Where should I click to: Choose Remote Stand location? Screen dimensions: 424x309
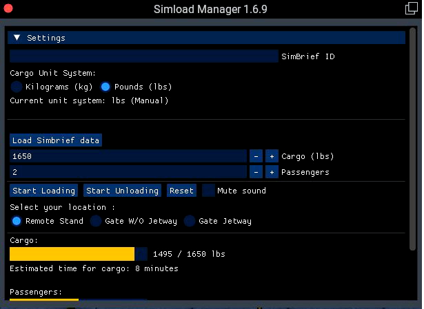(17, 221)
